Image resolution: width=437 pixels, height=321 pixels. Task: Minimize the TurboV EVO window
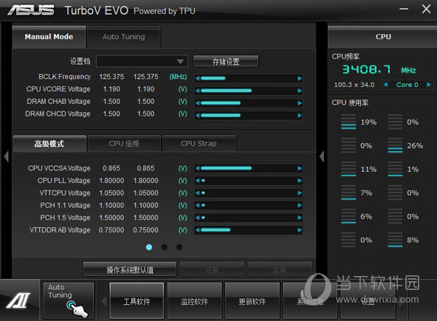tap(404, 9)
